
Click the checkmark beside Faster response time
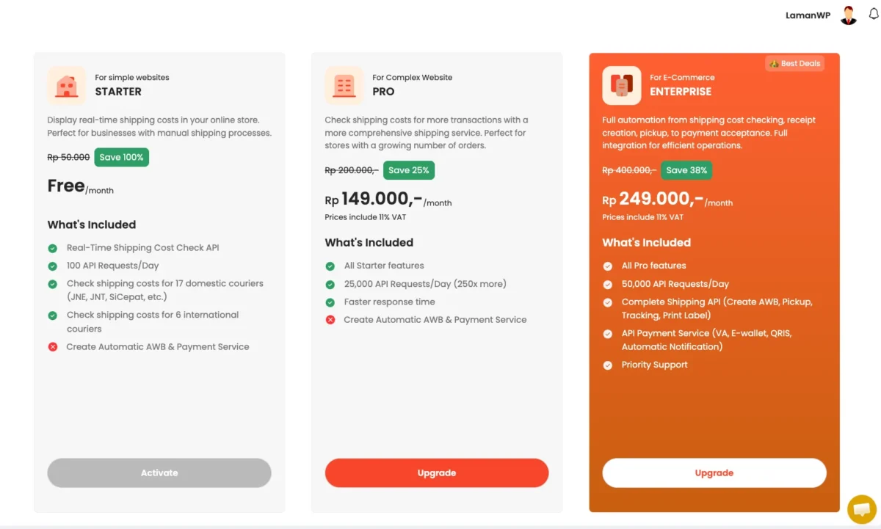[x=330, y=302]
